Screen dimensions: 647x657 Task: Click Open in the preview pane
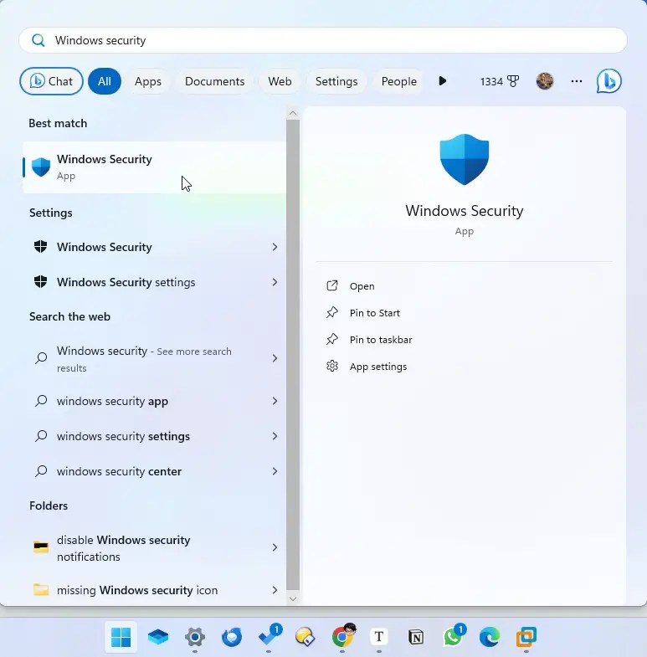click(362, 286)
